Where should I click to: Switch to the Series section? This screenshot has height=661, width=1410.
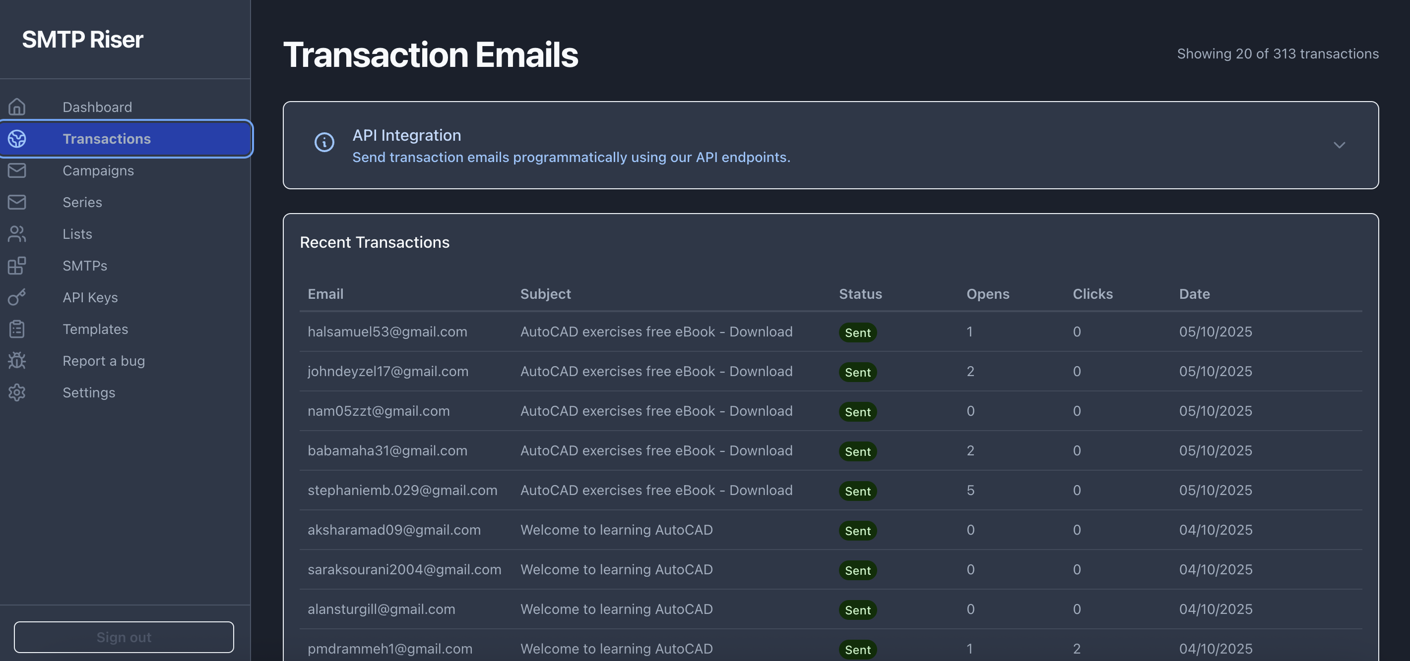[82, 202]
